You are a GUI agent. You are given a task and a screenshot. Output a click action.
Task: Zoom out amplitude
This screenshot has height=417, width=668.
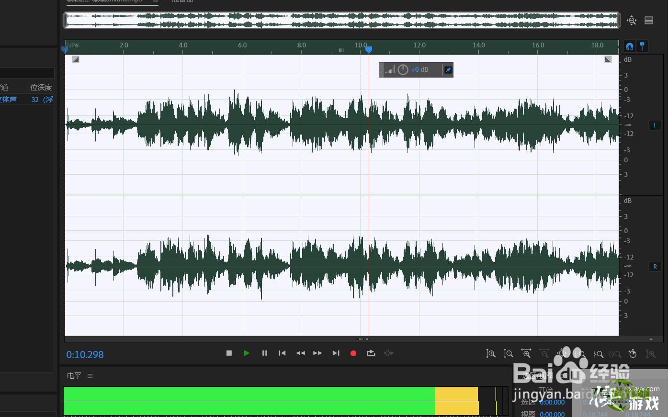[508, 354]
